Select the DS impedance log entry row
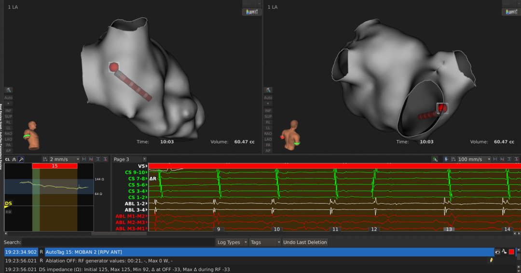 click(x=241, y=269)
